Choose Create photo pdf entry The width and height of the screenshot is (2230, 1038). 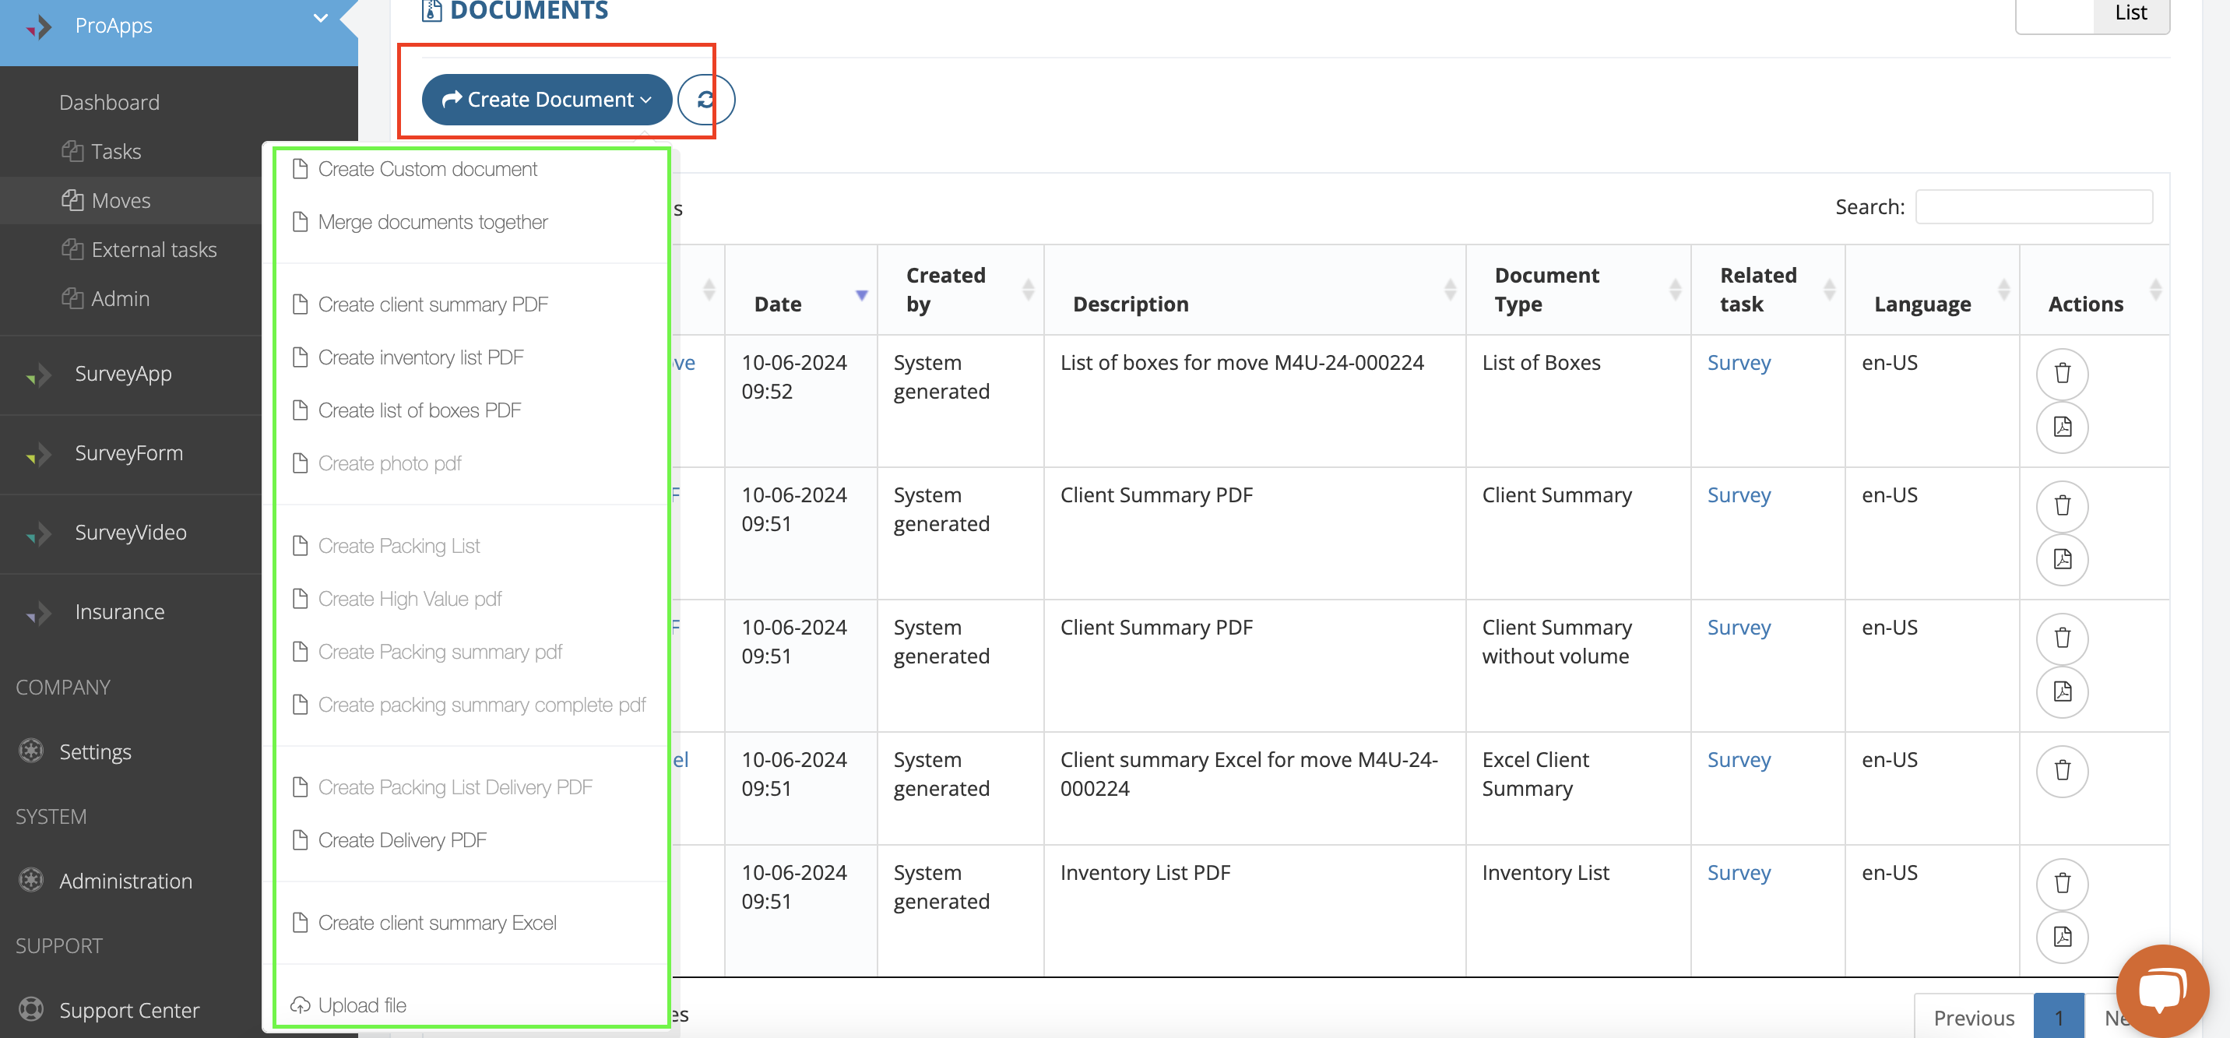[389, 463]
